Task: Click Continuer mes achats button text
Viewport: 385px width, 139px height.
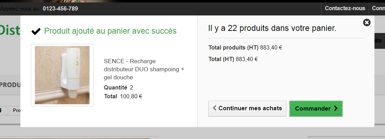Action: [x=250, y=108]
